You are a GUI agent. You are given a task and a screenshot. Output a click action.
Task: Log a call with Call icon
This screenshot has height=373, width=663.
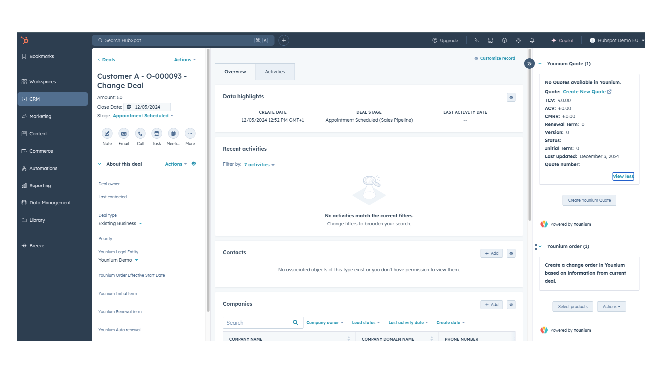point(140,134)
